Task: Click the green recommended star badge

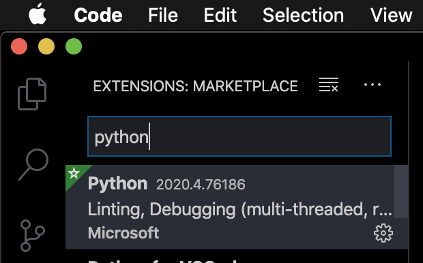Action: coord(74,173)
